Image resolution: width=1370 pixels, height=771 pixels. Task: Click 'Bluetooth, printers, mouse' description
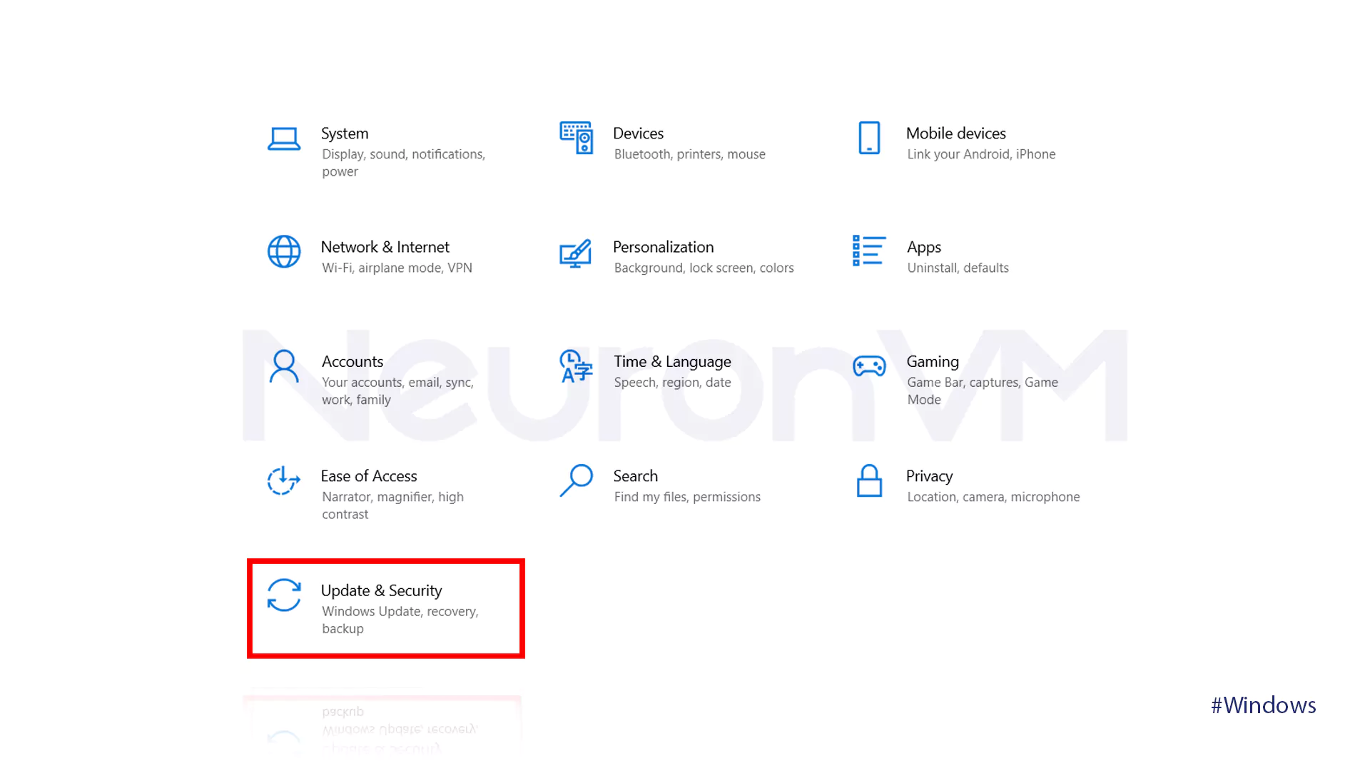[690, 154]
